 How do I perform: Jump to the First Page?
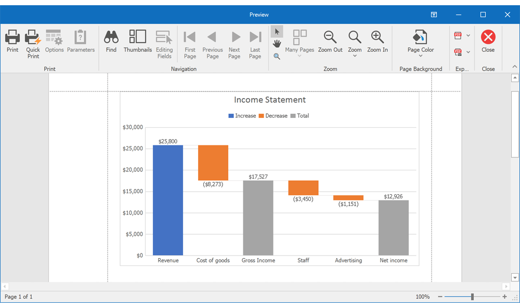click(189, 42)
